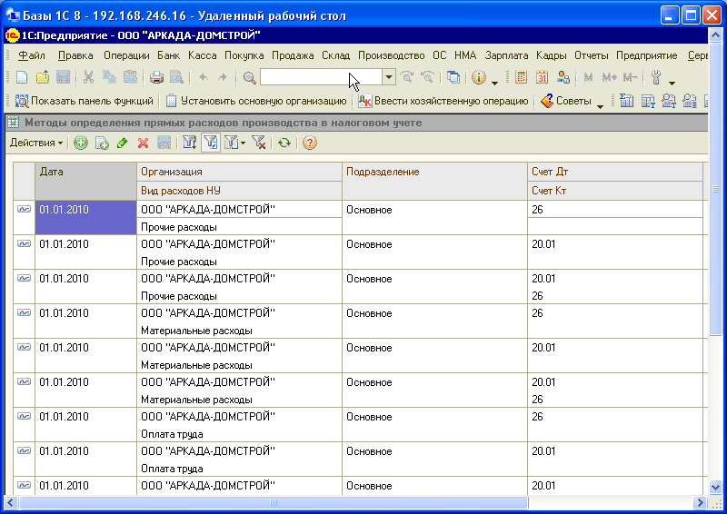Click the Организация column header
Image resolution: width=727 pixels, height=514 pixels.
coord(239,172)
